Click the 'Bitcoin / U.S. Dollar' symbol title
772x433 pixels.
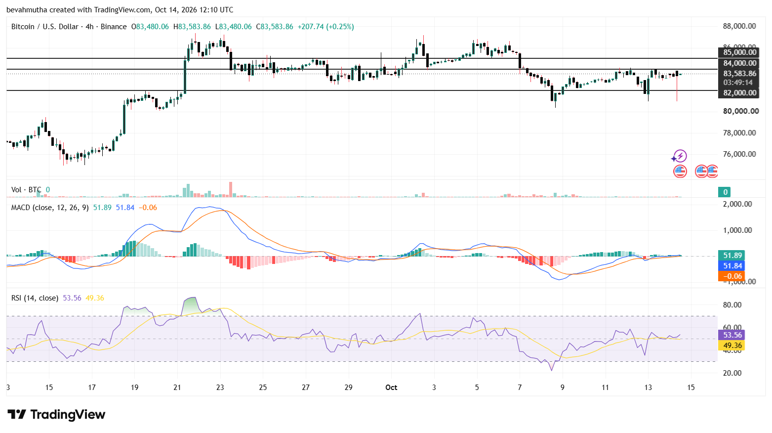coord(45,27)
